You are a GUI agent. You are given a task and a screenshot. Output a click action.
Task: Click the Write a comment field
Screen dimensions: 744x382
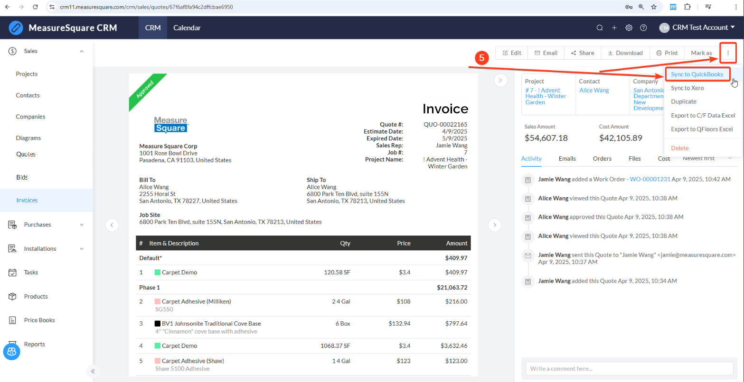(x=630, y=368)
